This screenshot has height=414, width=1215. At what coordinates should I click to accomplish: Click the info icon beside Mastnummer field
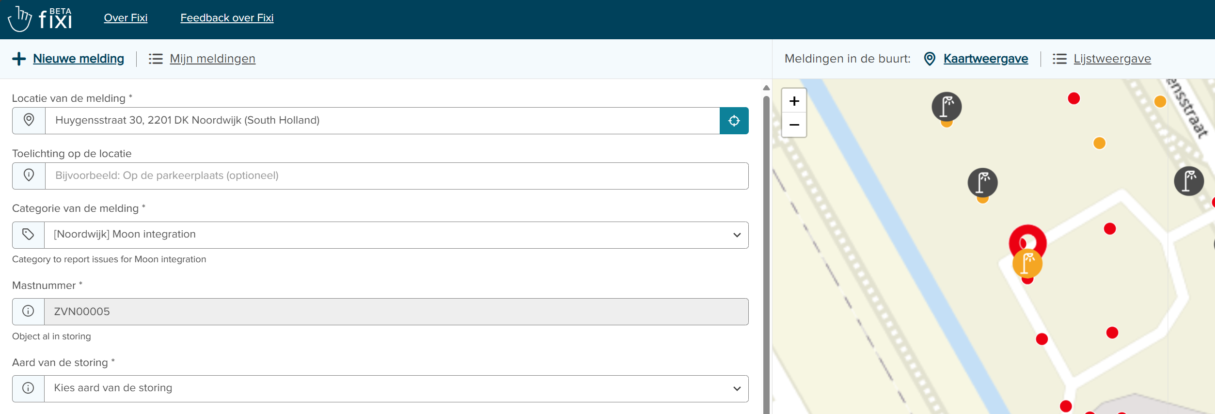click(x=29, y=311)
